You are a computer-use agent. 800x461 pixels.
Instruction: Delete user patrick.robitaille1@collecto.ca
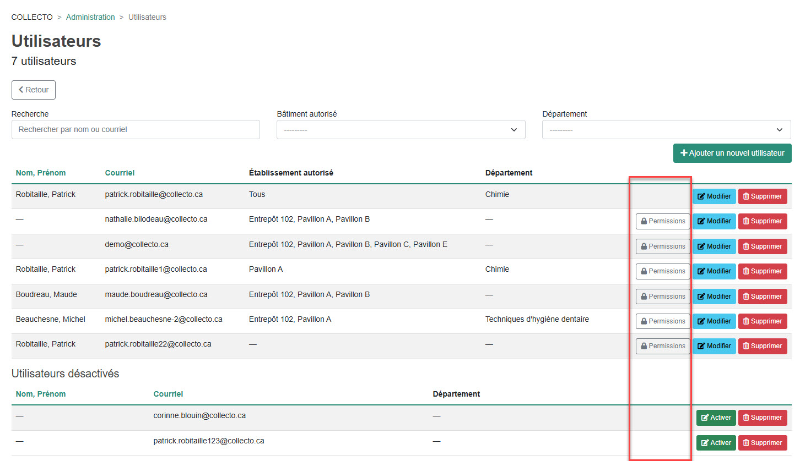click(x=763, y=271)
